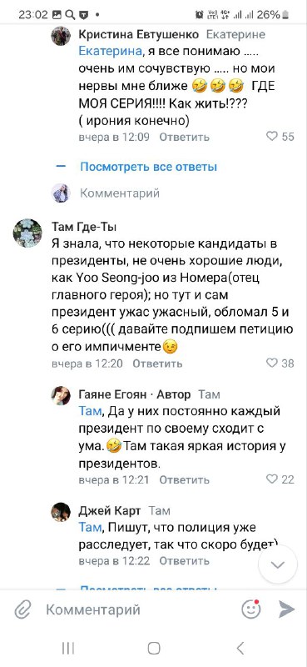Like Кристина Евтушенко's comment with 55 likes
The height and width of the screenshot is (667, 307).
(280, 137)
